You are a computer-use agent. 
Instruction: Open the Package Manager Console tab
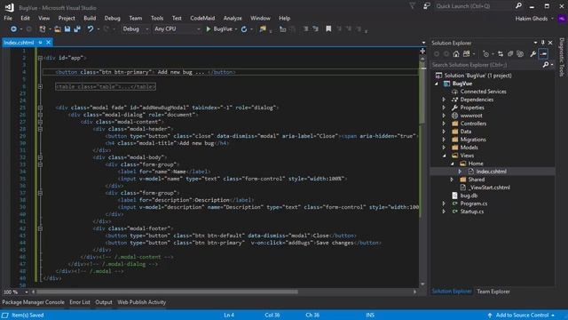(x=34, y=302)
